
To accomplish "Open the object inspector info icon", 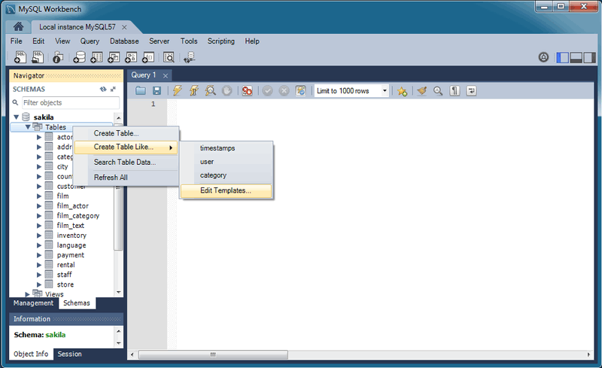I will pyautogui.click(x=58, y=57).
